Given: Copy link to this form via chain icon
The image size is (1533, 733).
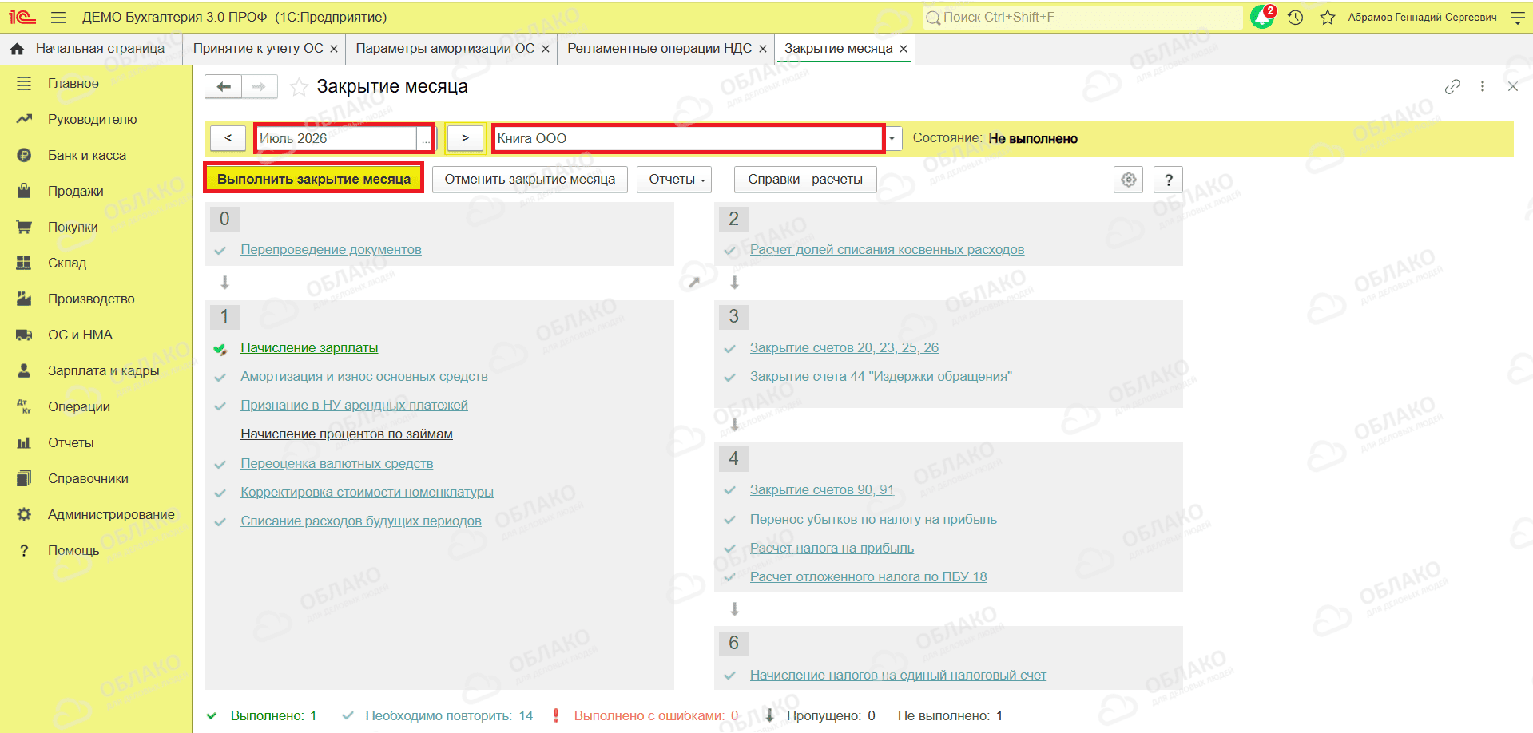Looking at the screenshot, I should coord(1452,86).
